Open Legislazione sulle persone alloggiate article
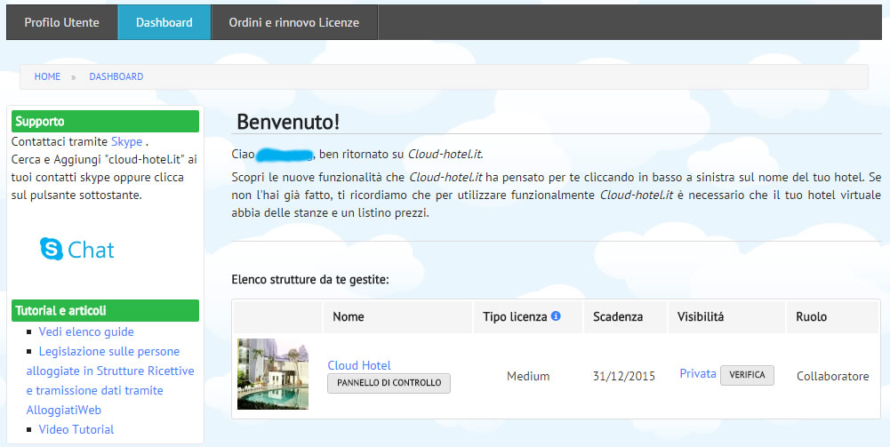Screen dimensions: 890x447 coord(110,380)
